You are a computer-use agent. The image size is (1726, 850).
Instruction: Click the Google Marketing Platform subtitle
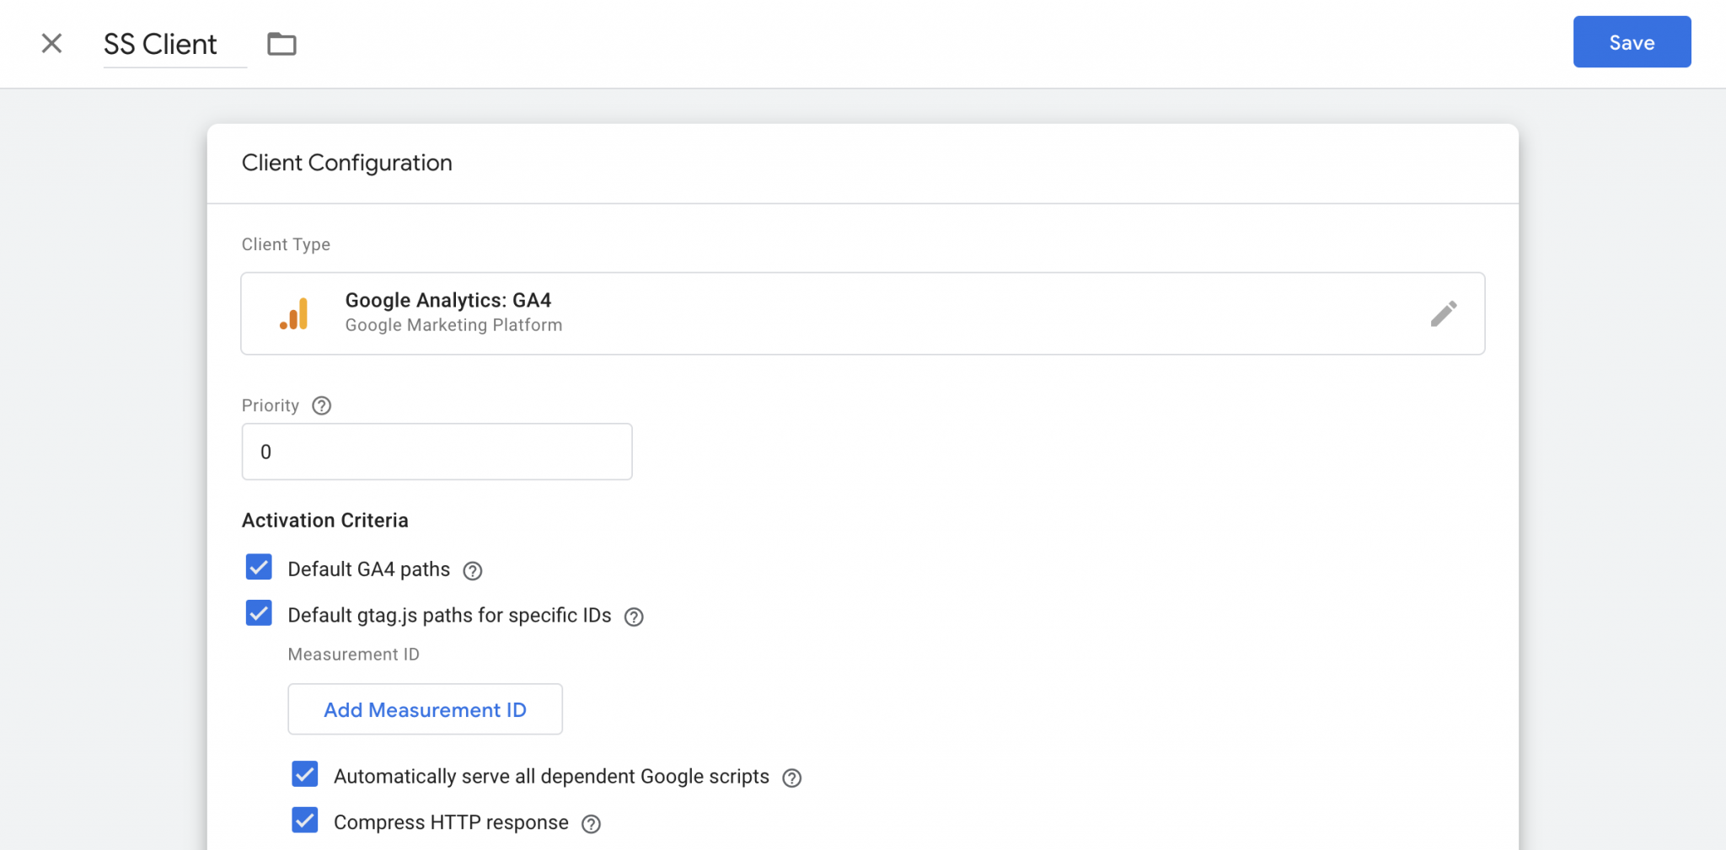point(453,325)
